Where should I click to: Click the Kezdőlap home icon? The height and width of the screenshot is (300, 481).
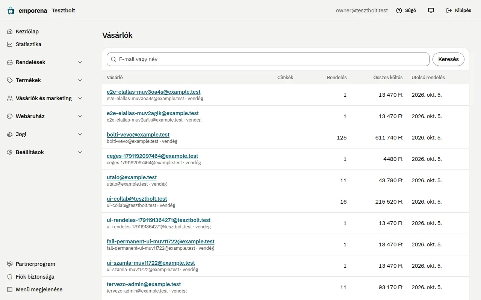(10, 31)
